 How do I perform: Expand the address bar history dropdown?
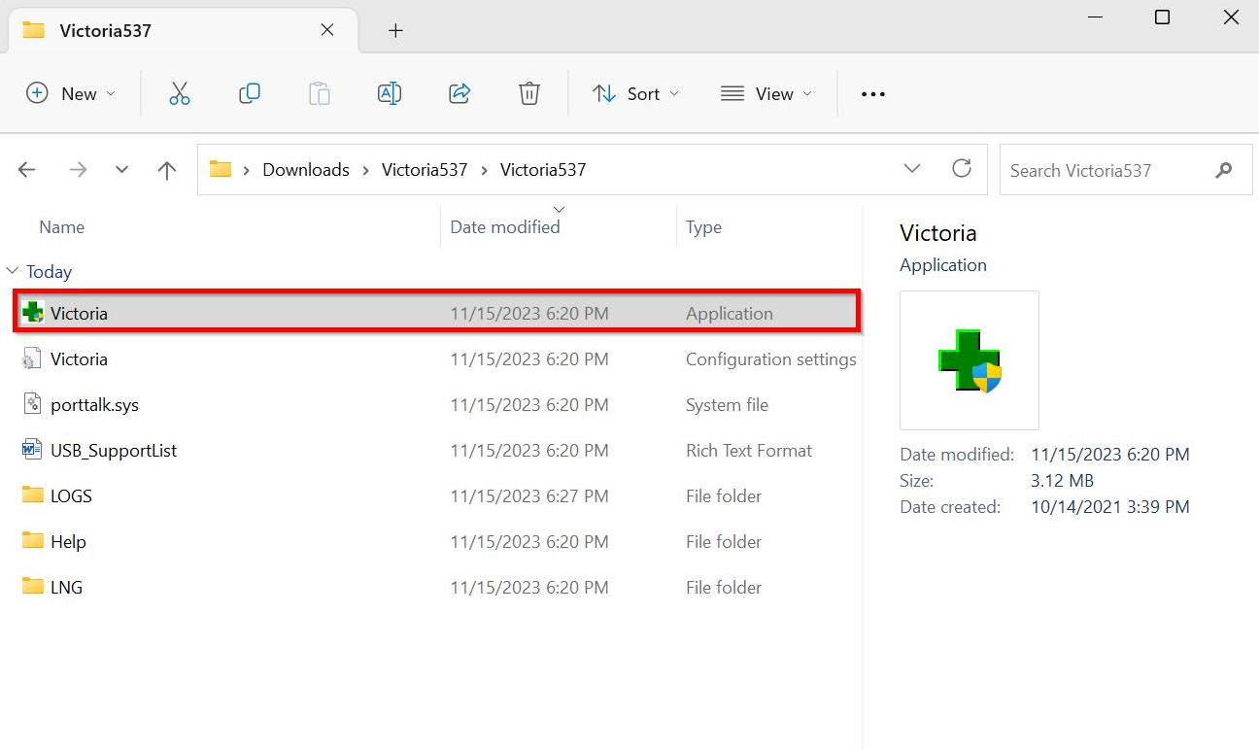(912, 169)
